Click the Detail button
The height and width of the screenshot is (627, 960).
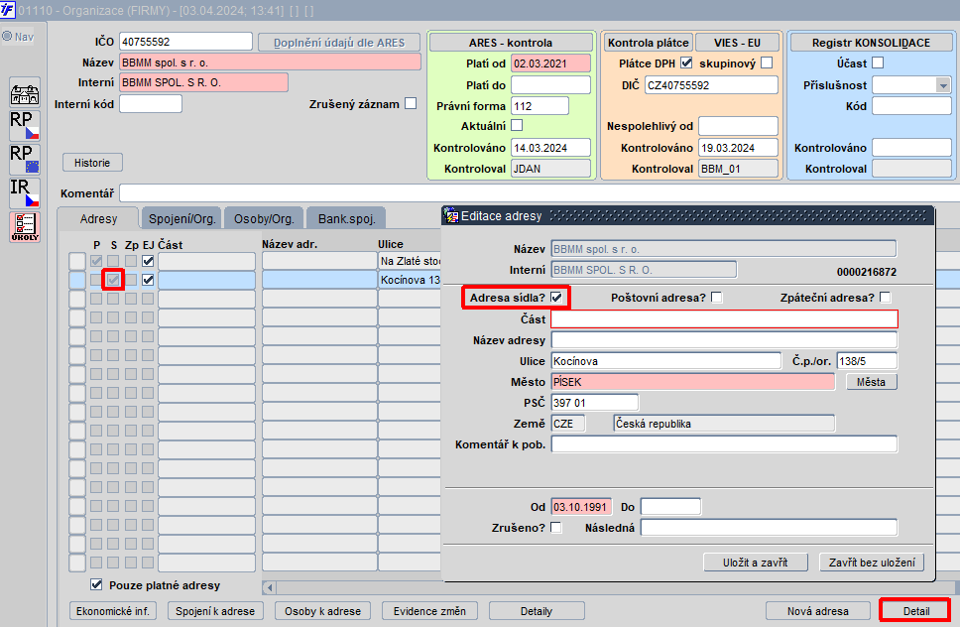916,610
